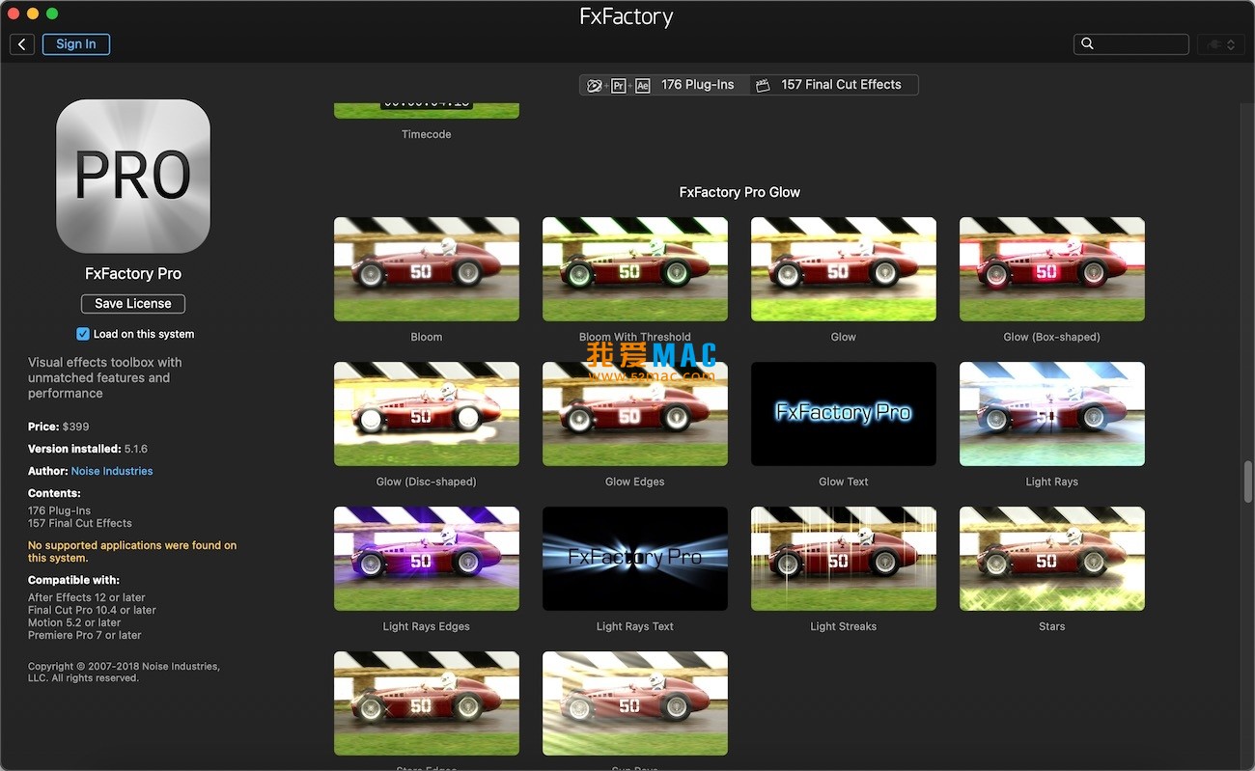The image size is (1255, 771).
Task: Click the Sign In button
Action: click(76, 44)
